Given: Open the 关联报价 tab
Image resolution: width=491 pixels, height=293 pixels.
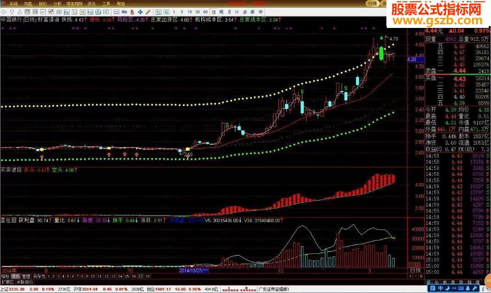Looking at the screenshot, I should [25, 282].
